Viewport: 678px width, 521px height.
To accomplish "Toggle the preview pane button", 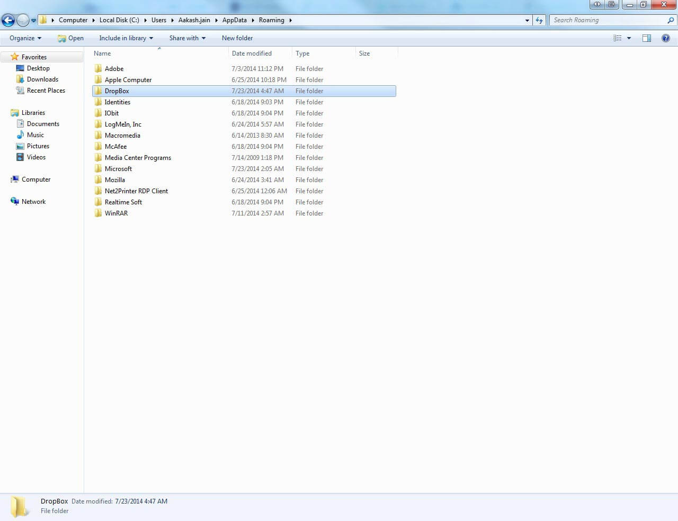I will point(647,38).
